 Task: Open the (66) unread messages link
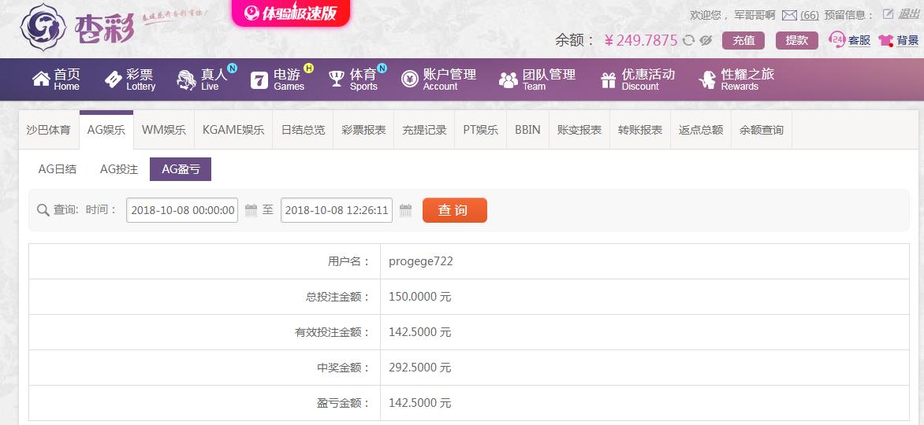(809, 15)
